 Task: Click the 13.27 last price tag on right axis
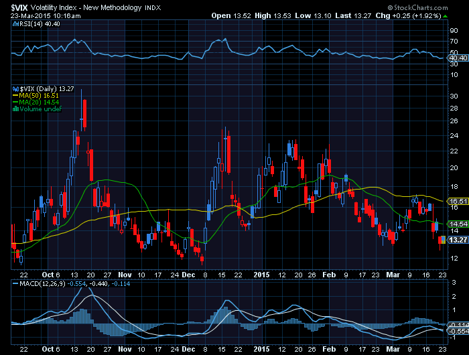pos(457,240)
